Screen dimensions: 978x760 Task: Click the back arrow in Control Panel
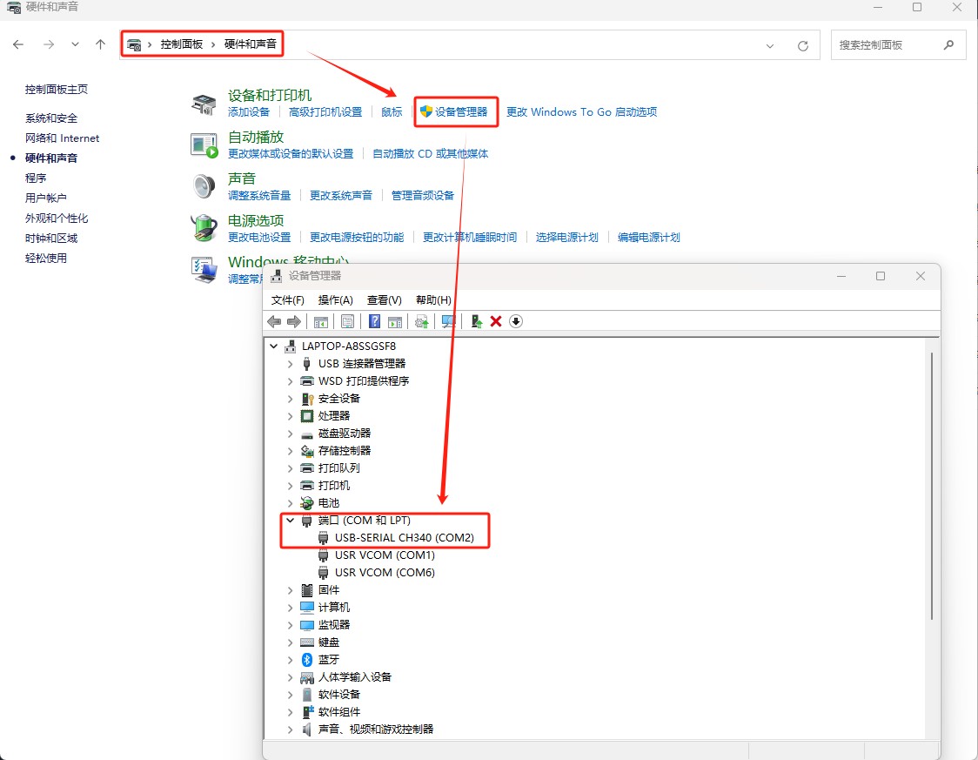18,44
